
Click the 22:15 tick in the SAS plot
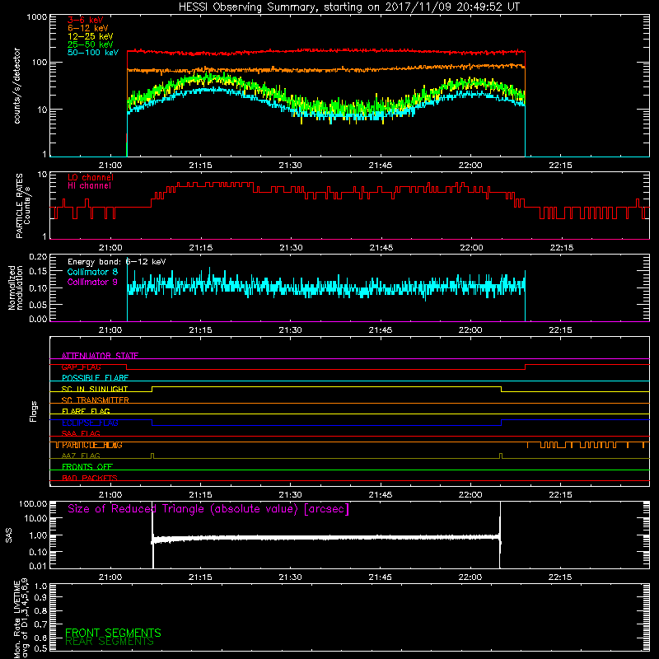(560, 577)
